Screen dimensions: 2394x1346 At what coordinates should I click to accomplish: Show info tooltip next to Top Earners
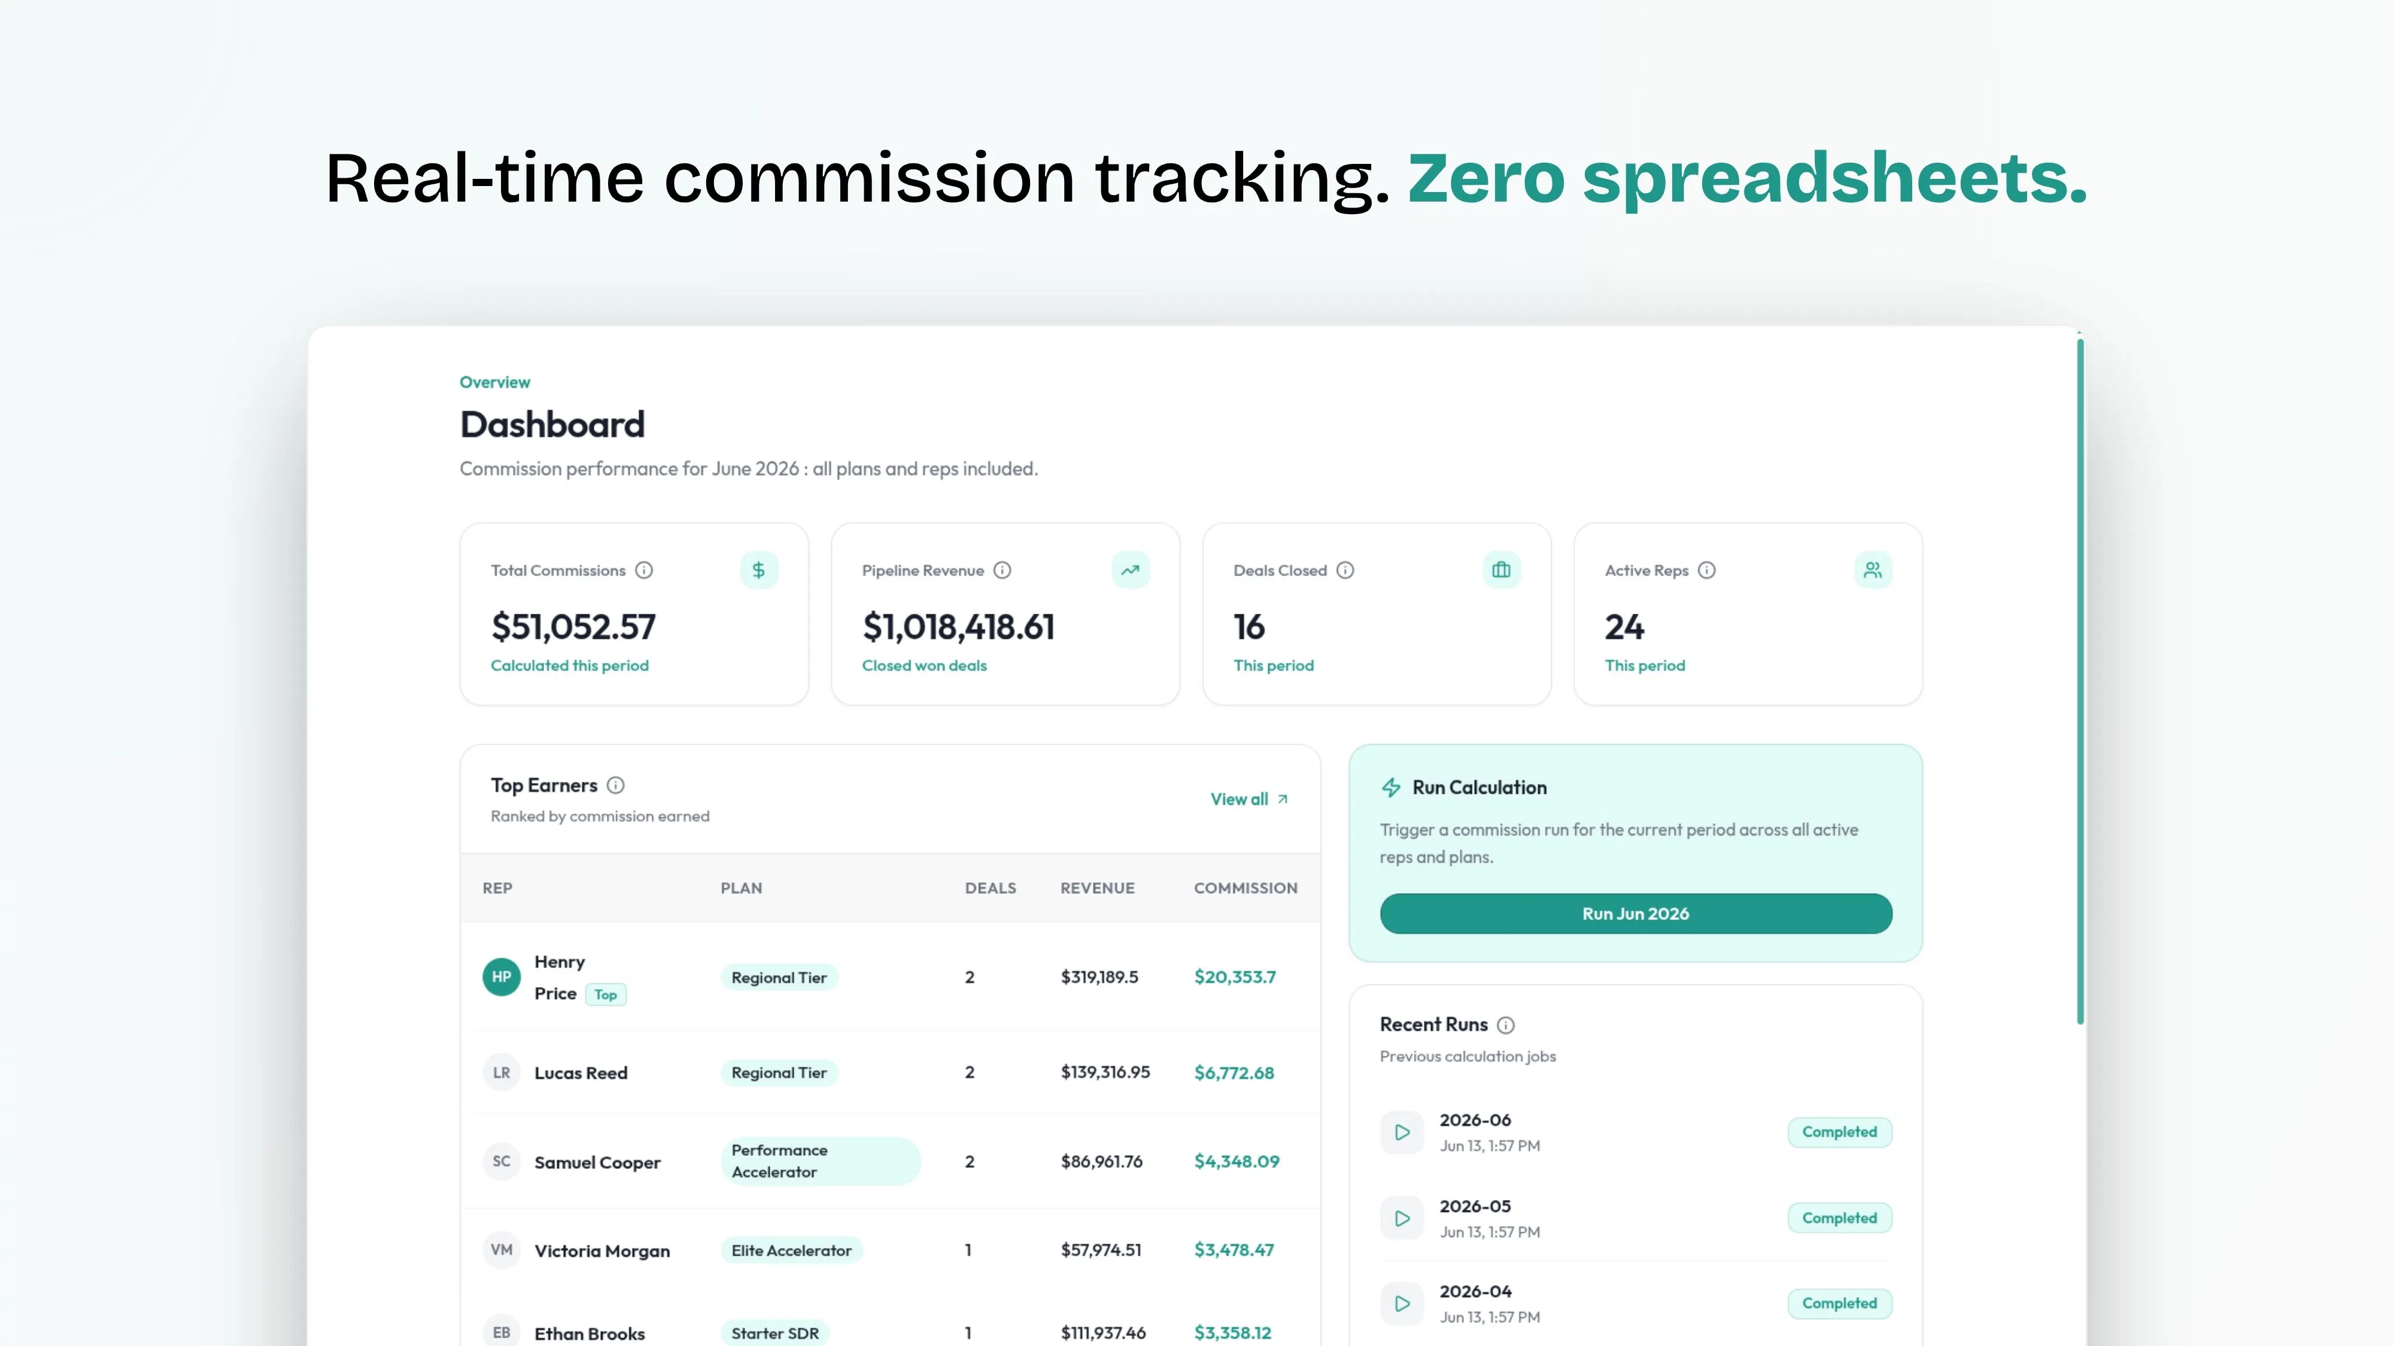(x=615, y=786)
